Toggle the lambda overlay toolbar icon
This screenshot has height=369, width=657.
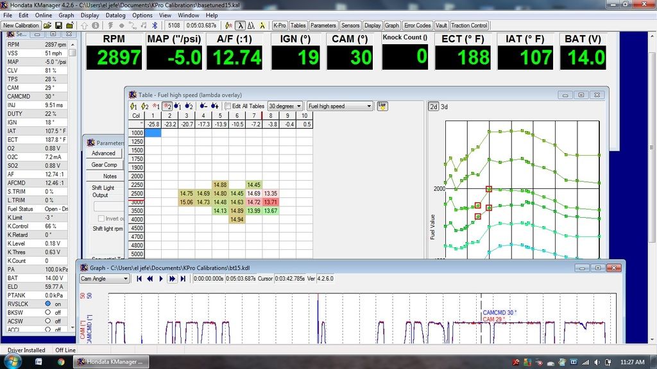point(239,26)
